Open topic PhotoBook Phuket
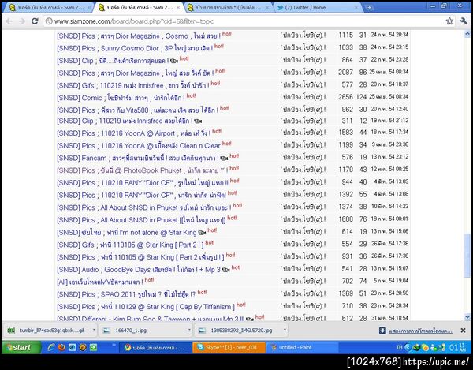Image resolution: width=473 pixels, height=370 pixels. pos(142,170)
